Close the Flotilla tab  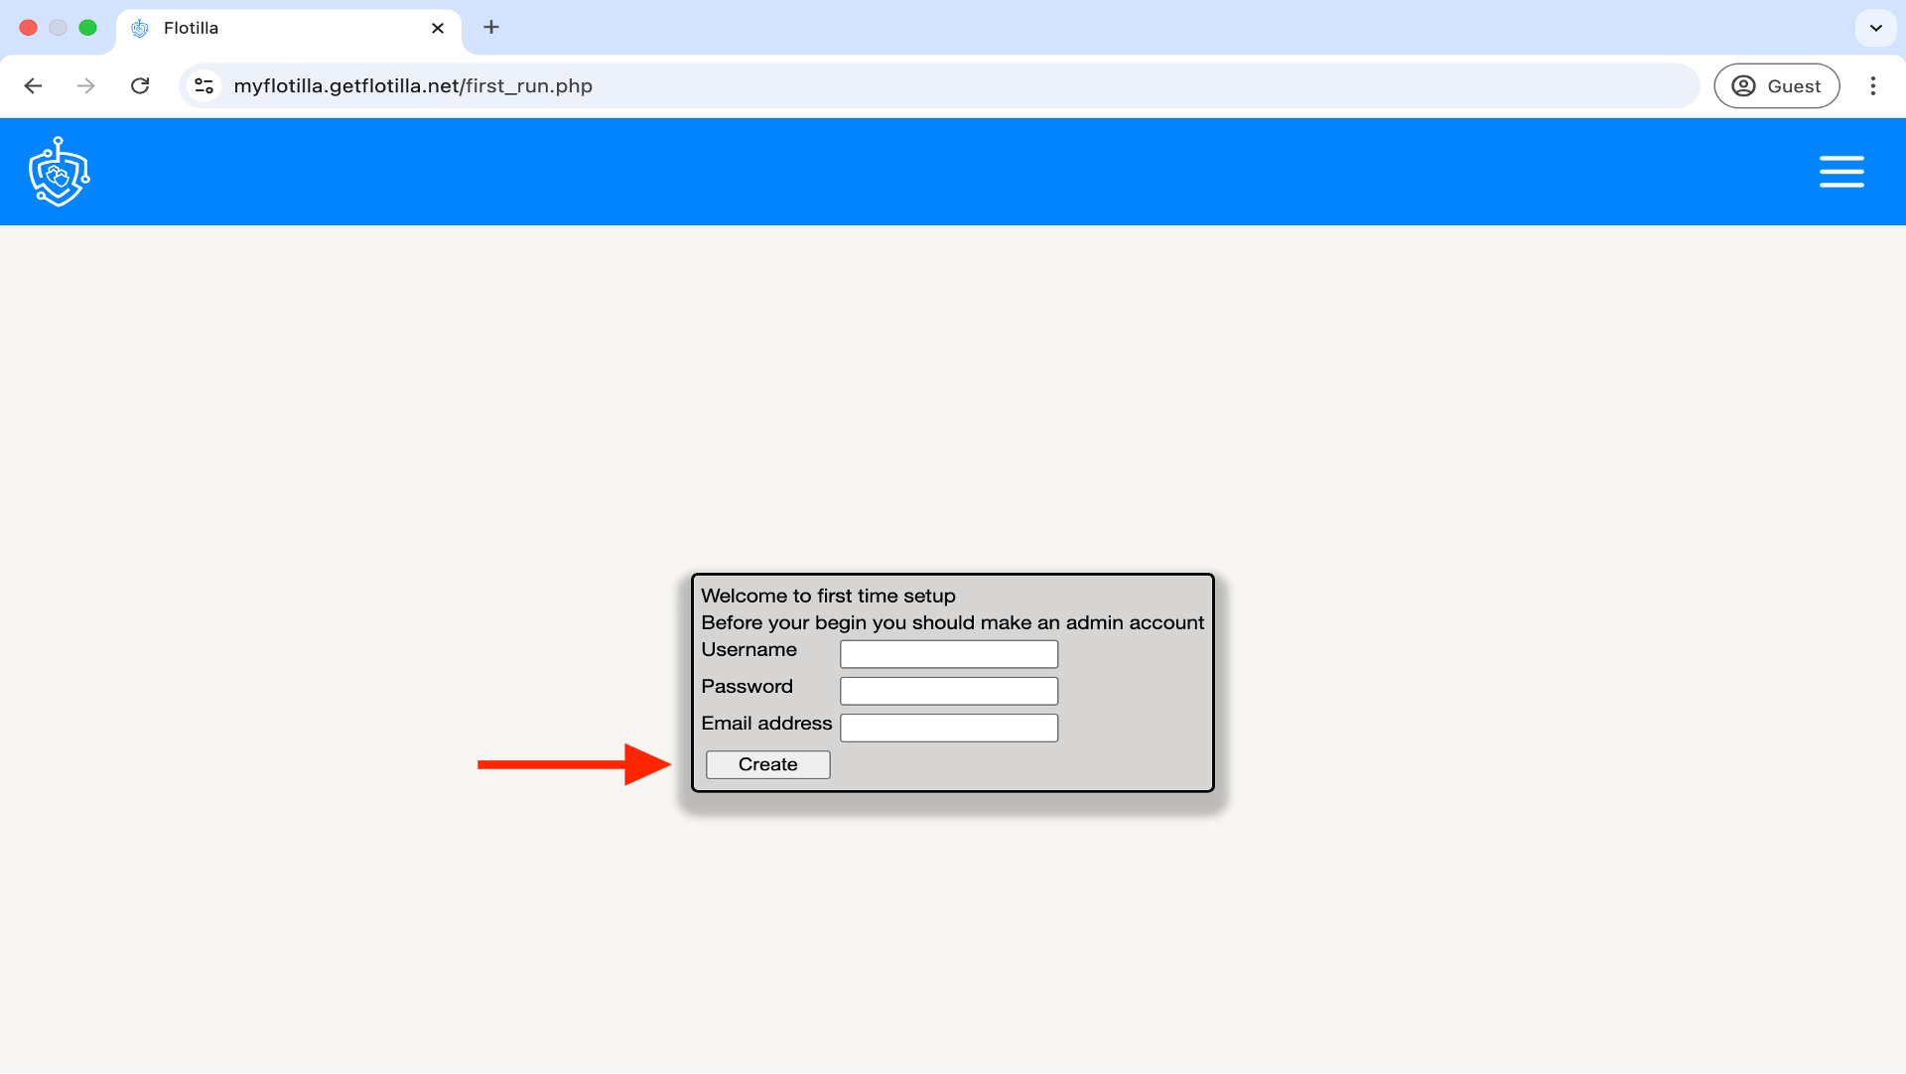point(438,28)
